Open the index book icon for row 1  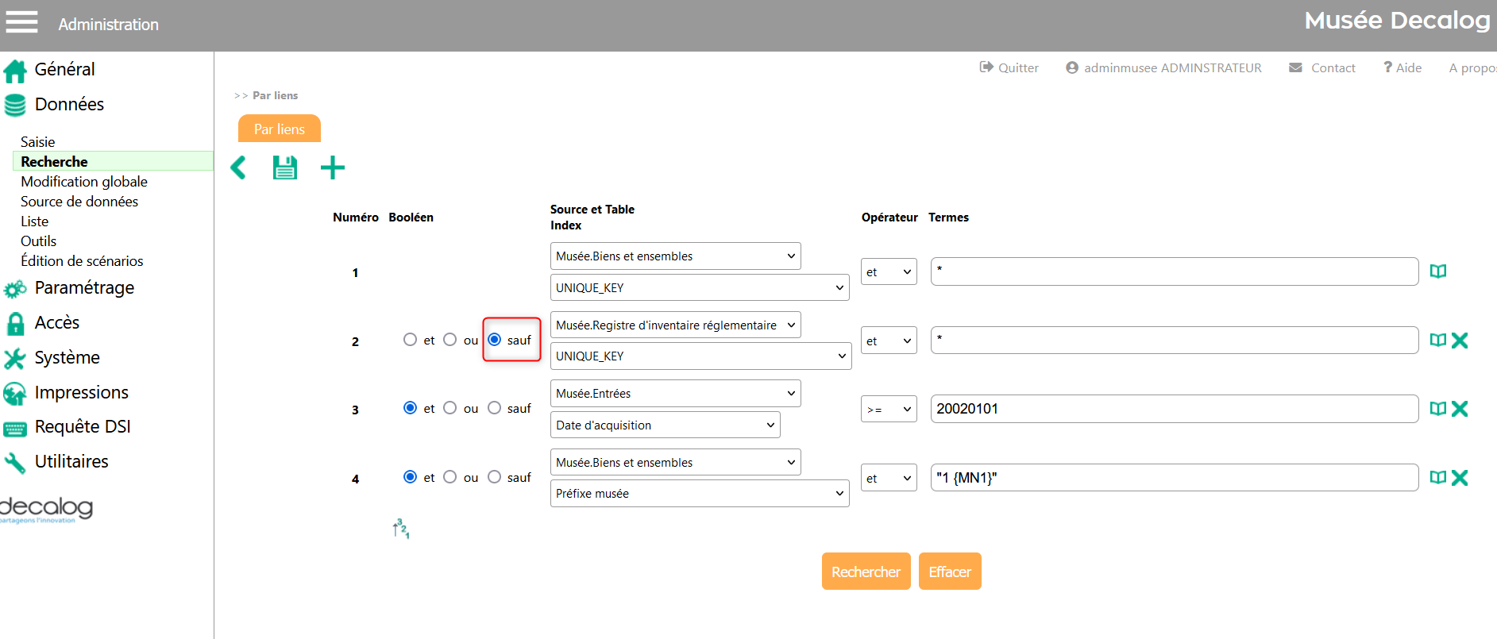(x=1437, y=271)
